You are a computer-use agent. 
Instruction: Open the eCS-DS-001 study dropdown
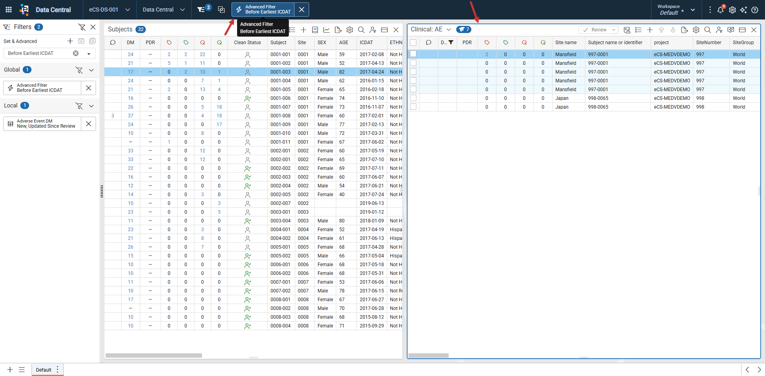coord(110,10)
